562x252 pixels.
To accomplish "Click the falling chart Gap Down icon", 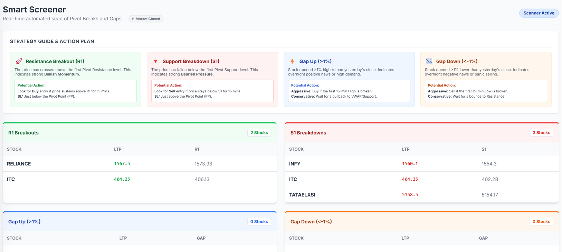I will tap(429, 61).
